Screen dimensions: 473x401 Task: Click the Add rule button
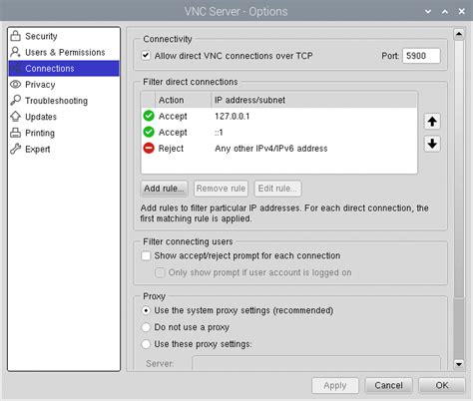click(x=164, y=189)
